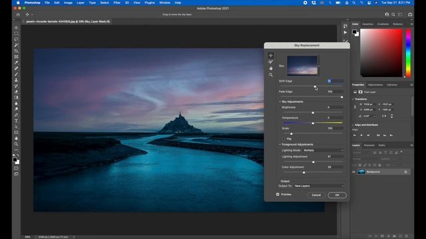Viewport: 426px width, 239px height.
Task: Toggle Quick Mask mode
Action: click(x=16, y=168)
